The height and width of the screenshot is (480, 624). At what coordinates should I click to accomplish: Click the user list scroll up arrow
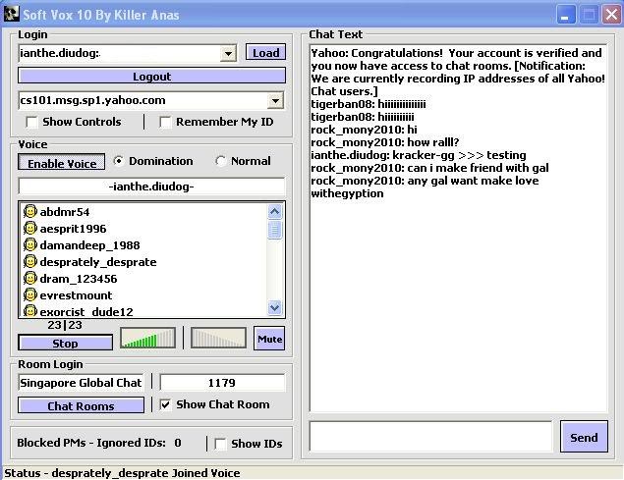[274, 212]
